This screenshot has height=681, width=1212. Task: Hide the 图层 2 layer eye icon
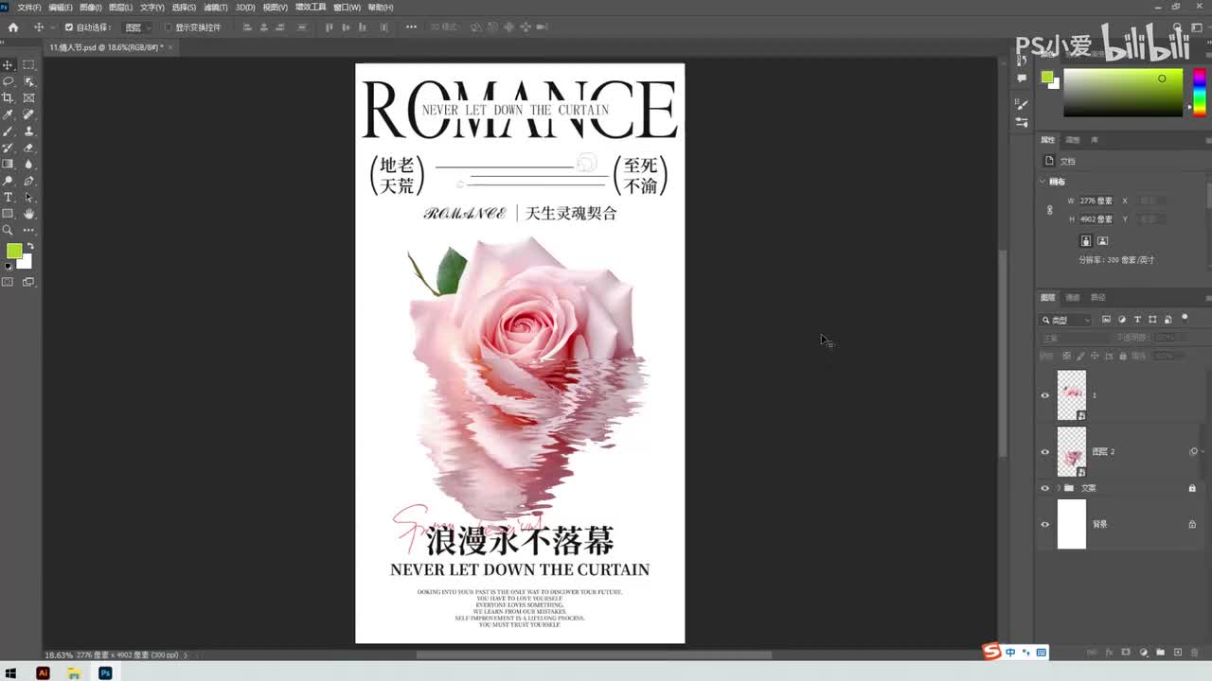click(1045, 452)
